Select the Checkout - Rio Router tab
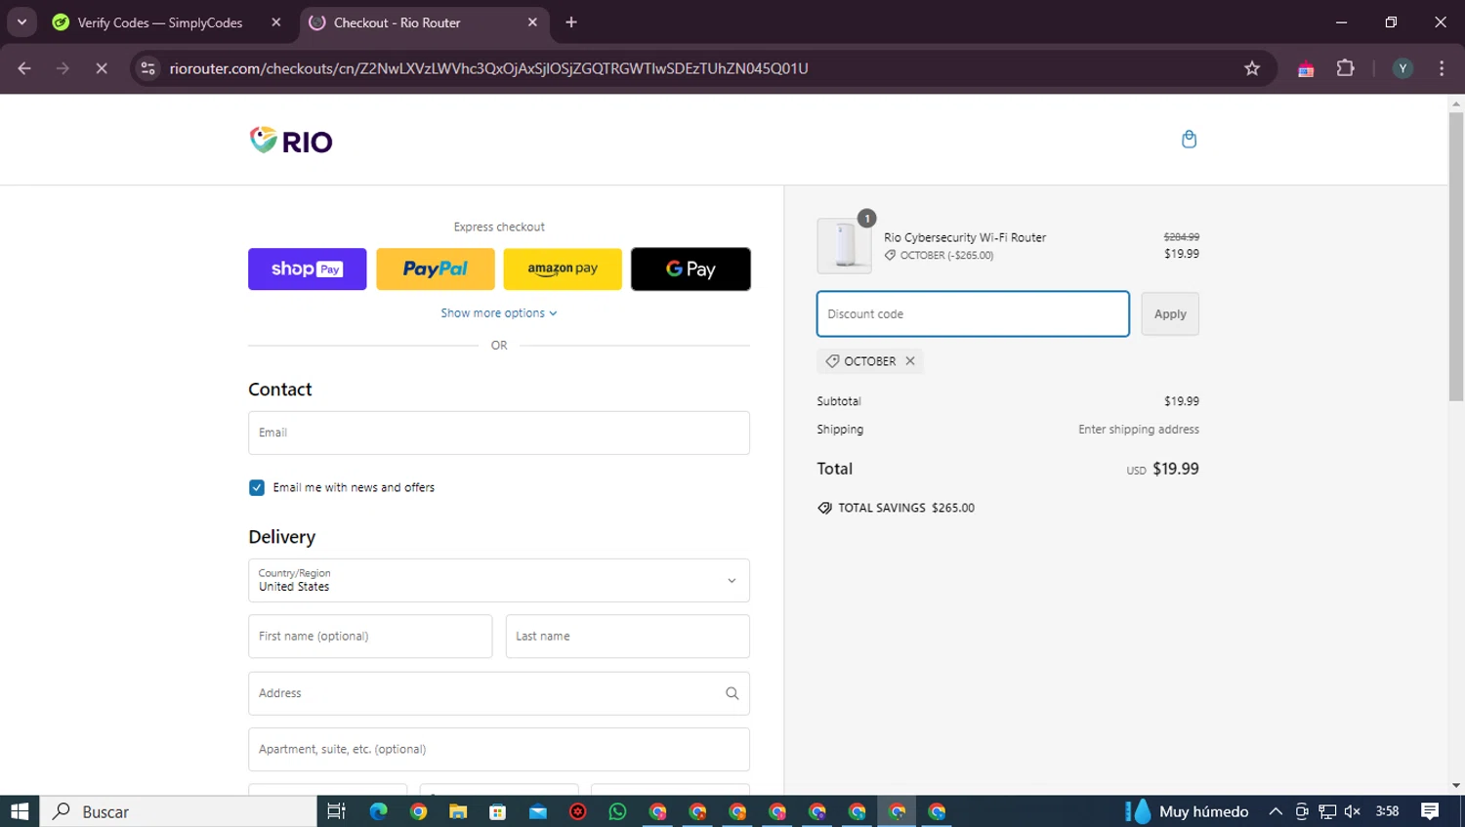Image resolution: width=1465 pixels, height=827 pixels. [425, 22]
